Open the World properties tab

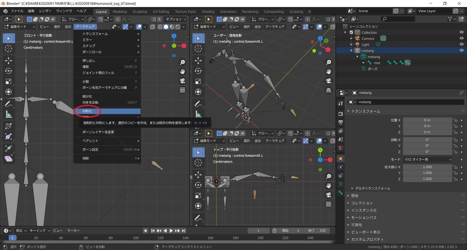click(341, 148)
